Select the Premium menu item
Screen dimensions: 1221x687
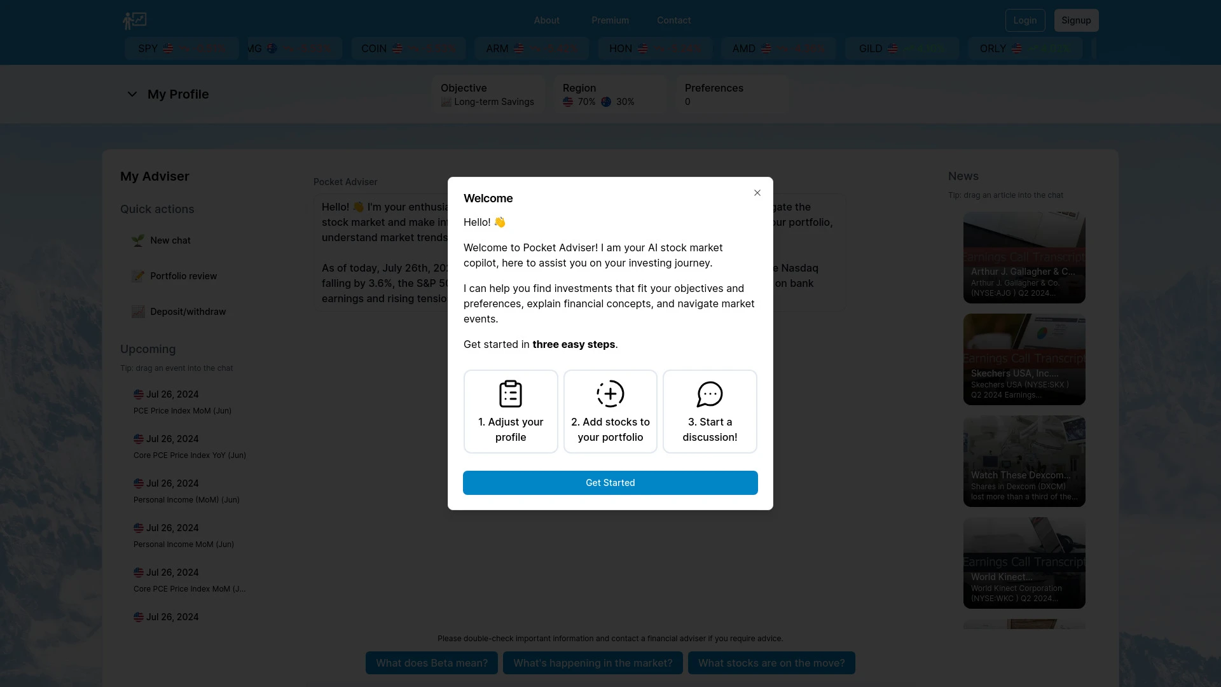(x=610, y=20)
